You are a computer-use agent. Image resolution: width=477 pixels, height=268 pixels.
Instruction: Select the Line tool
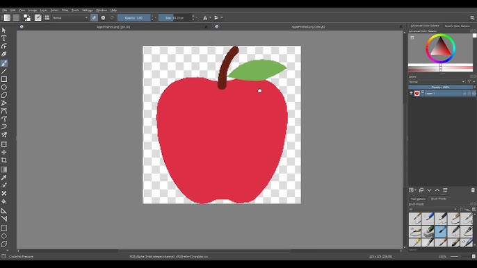click(x=4, y=72)
